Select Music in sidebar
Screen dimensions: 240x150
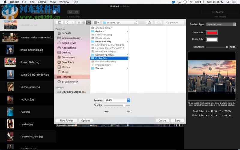click(x=72, y=72)
